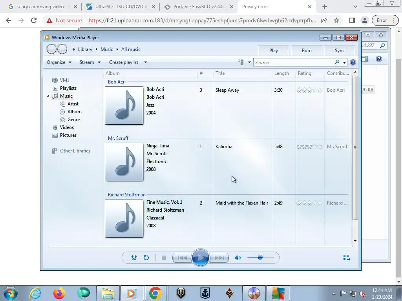Sort by the Rating column header
The image size is (402, 301).
point(310,73)
